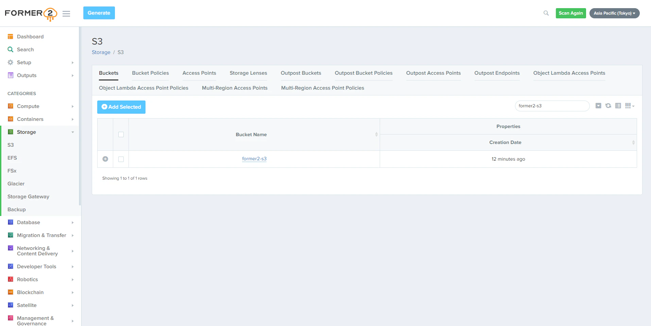Click the Add Selected button

(x=121, y=107)
